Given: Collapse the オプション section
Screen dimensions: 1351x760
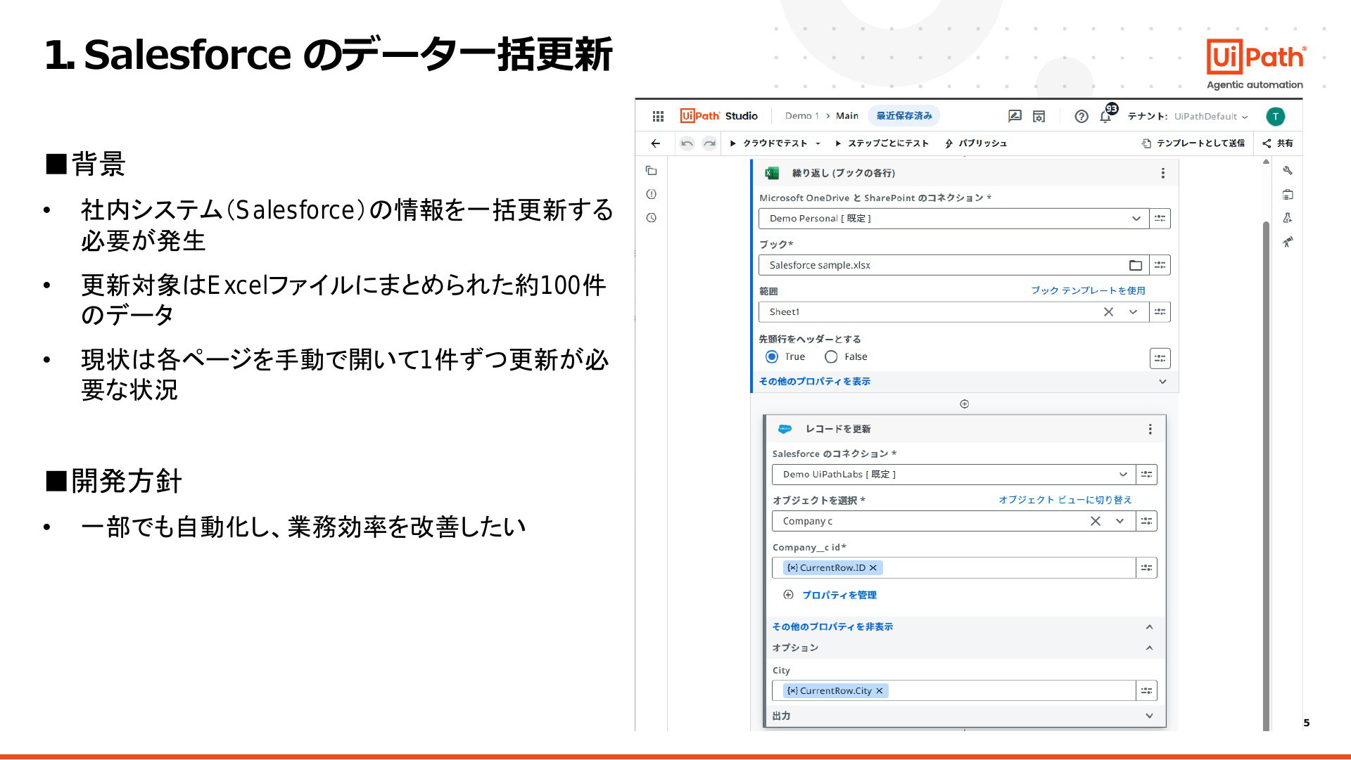Looking at the screenshot, I should coord(964,648).
